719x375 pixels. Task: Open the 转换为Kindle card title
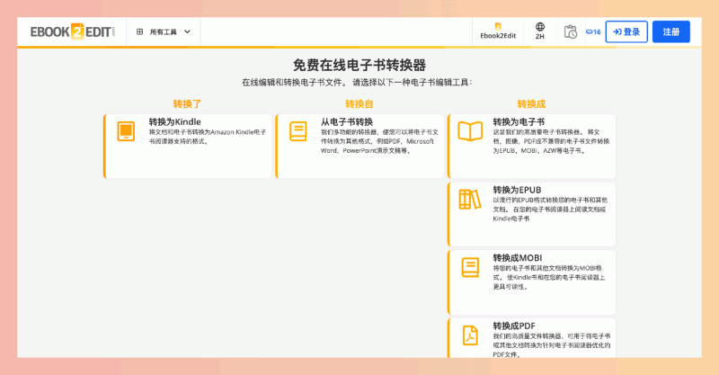[x=174, y=121]
